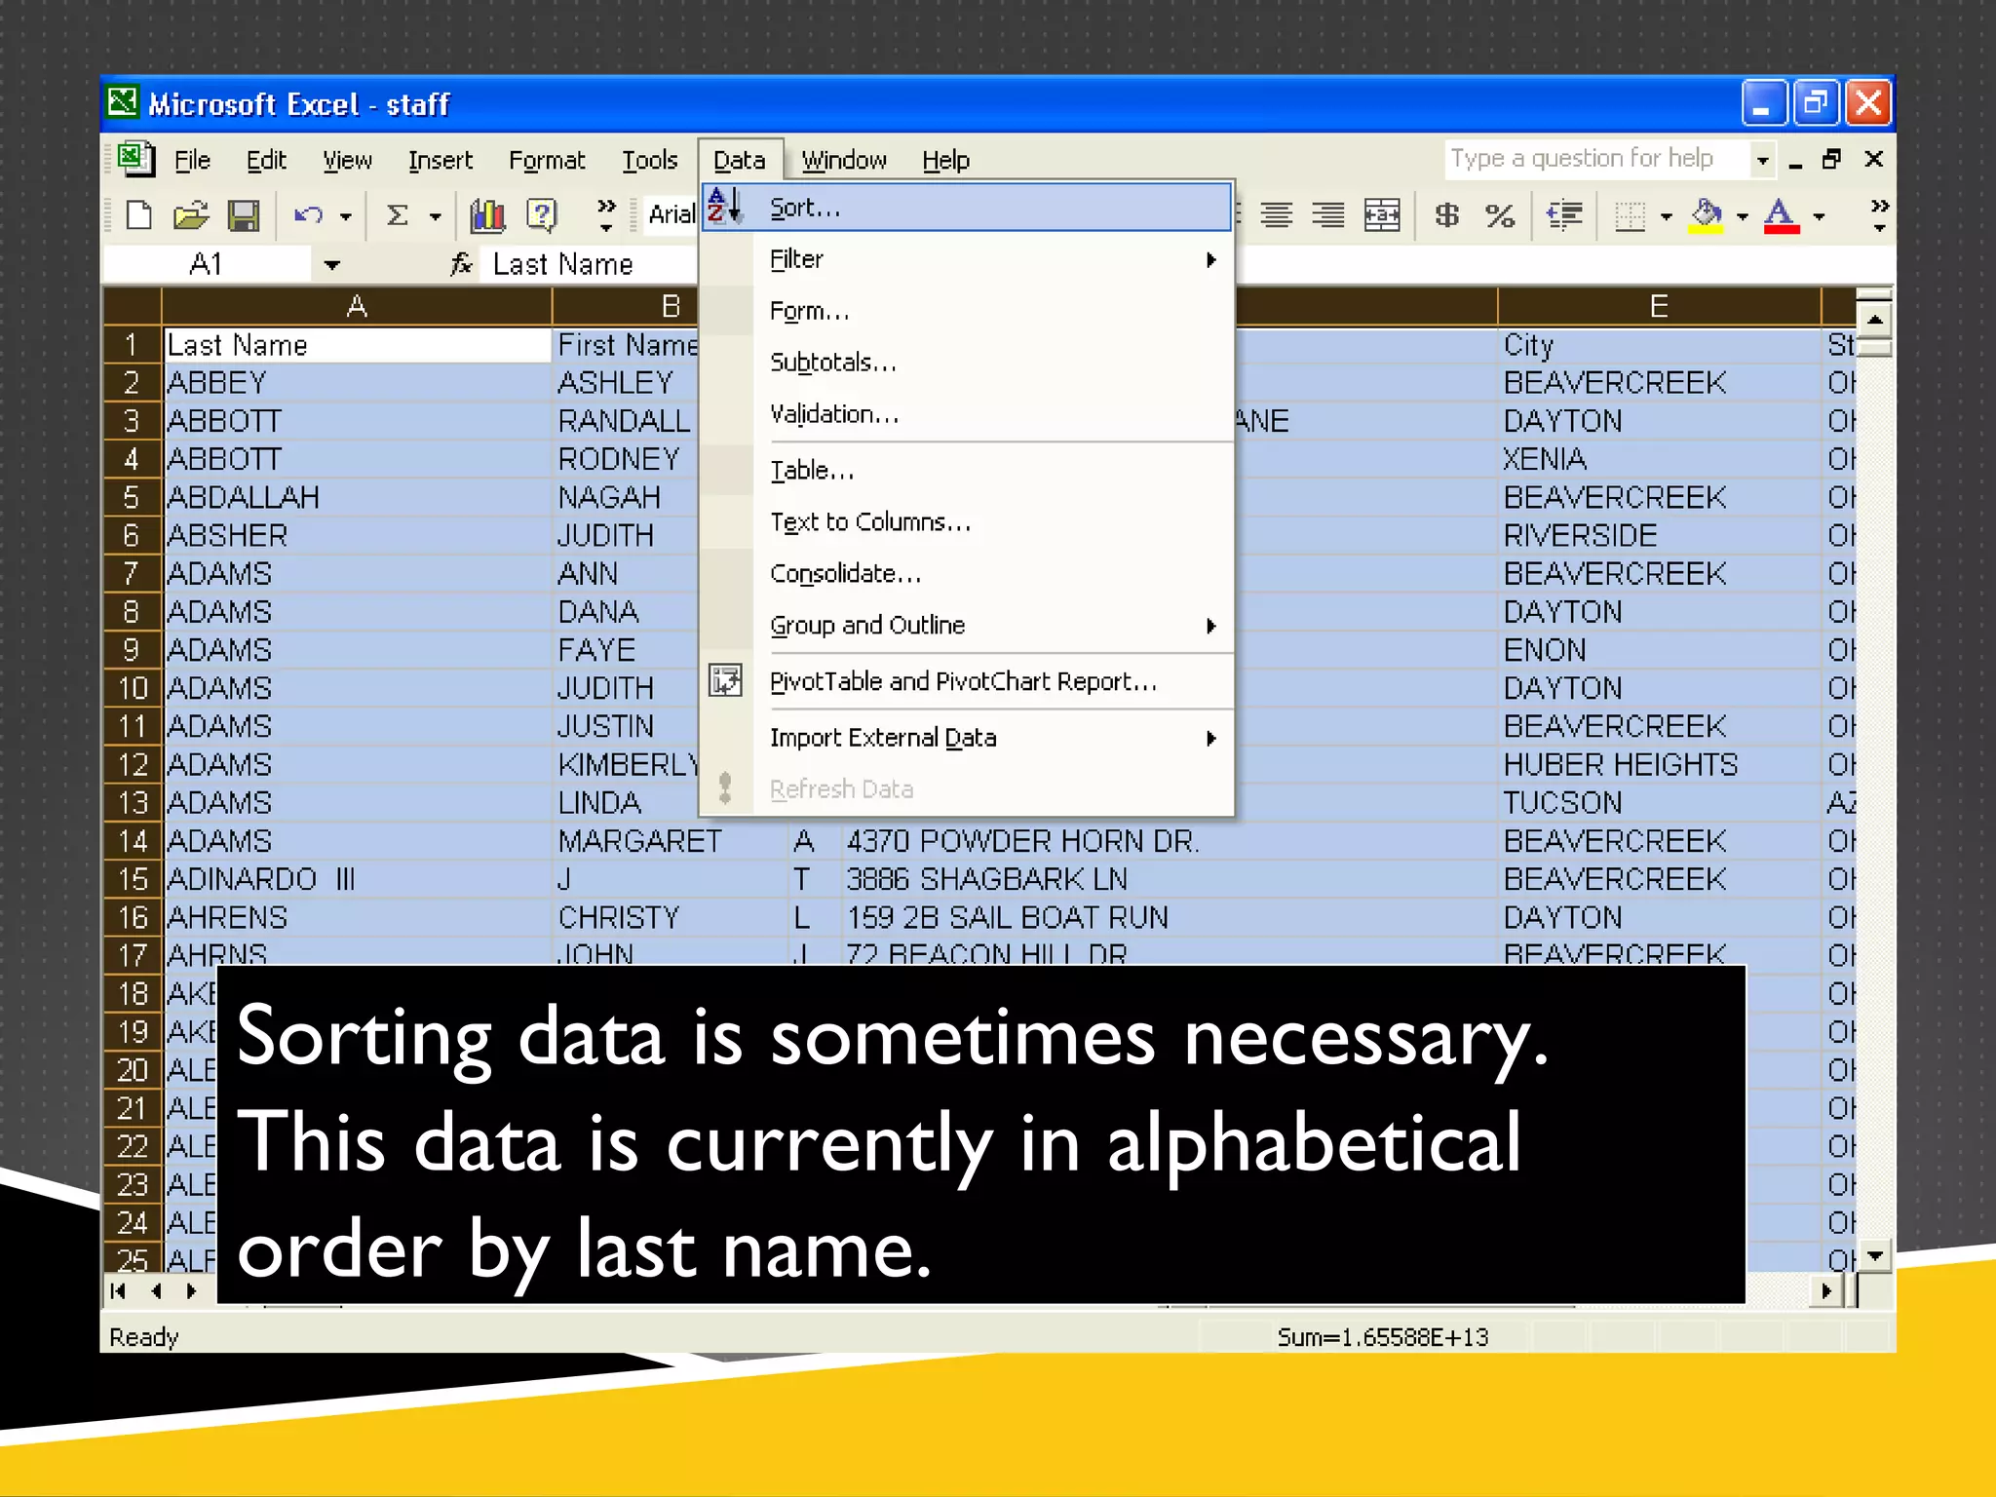The image size is (1996, 1497).
Task: Expand the Font Color dropdown arrow
Action: click(1819, 216)
